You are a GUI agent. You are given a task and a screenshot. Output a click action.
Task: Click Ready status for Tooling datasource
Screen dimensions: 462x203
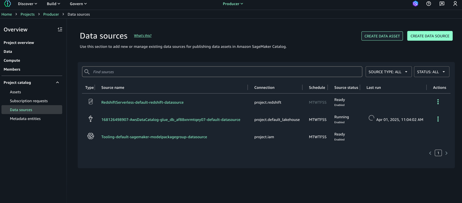tap(339, 134)
